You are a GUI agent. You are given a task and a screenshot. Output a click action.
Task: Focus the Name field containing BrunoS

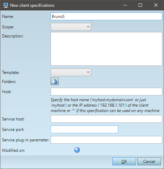tap(106, 17)
